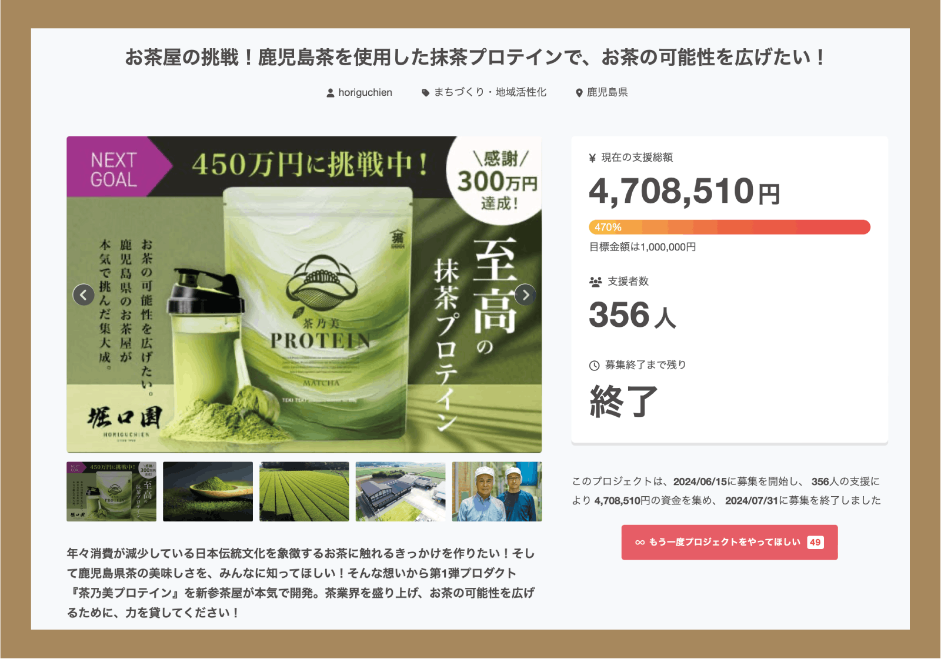Select the first thumbnail with protein package

point(111,491)
